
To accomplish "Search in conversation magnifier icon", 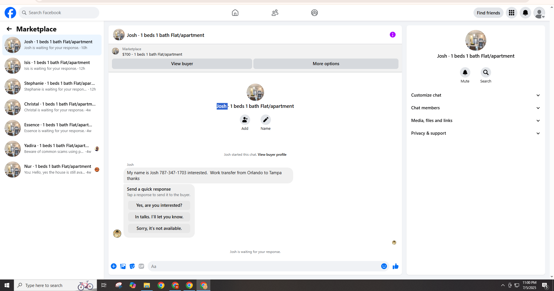I will [486, 72].
